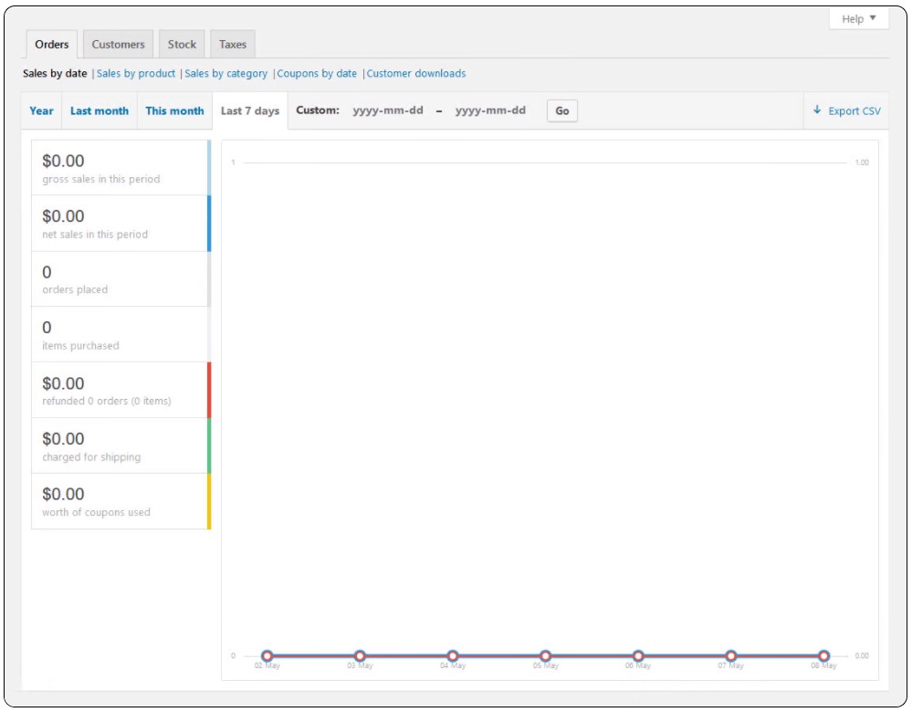The height and width of the screenshot is (712, 912).
Task: Switch to the Customers tab
Action: point(118,44)
